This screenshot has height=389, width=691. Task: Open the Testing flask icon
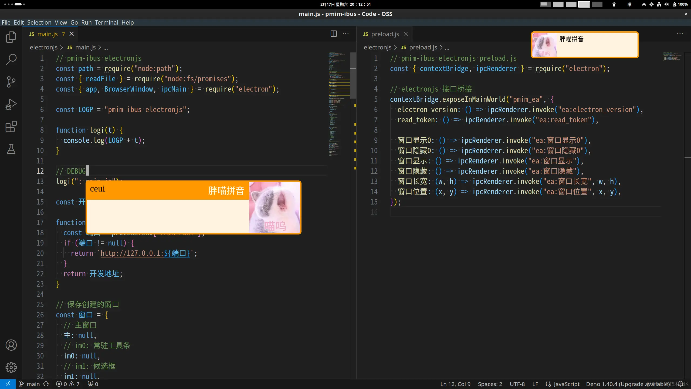pyautogui.click(x=11, y=149)
